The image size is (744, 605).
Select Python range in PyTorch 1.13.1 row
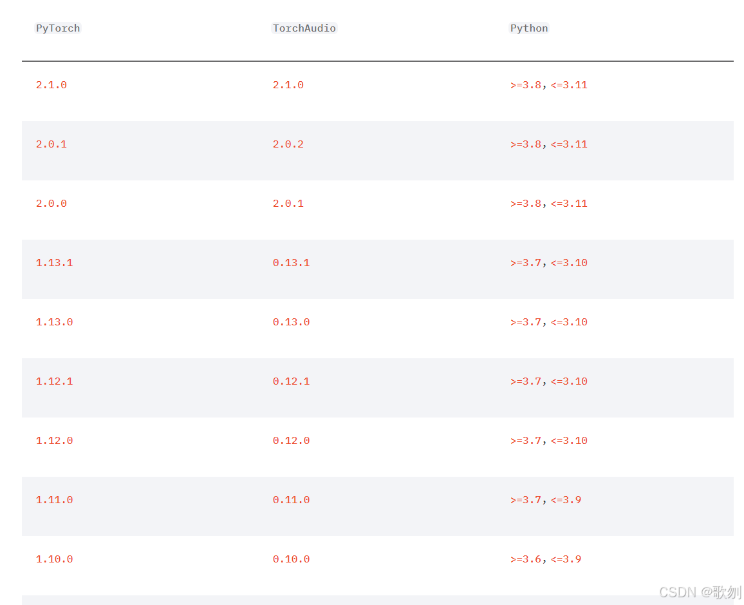(549, 263)
